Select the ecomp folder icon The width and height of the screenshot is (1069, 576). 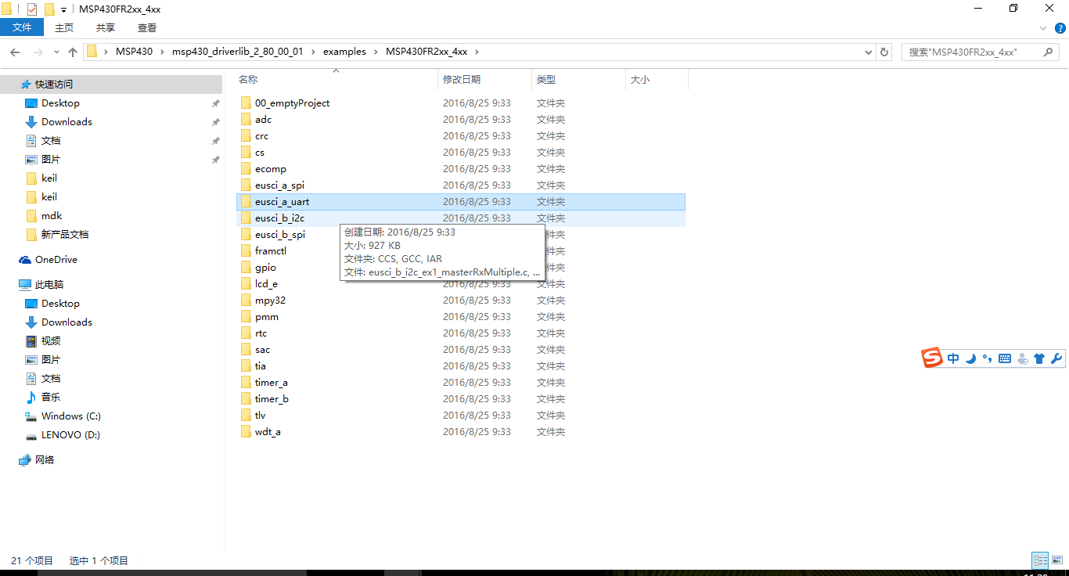(x=246, y=169)
